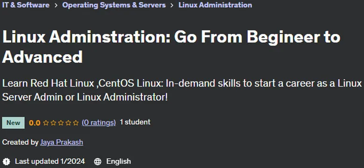
Task: Click the 'English' language text
Action: tap(119, 161)
